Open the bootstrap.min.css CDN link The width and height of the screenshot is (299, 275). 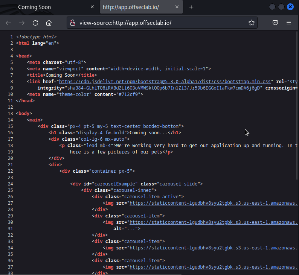[x=165, y=81]
